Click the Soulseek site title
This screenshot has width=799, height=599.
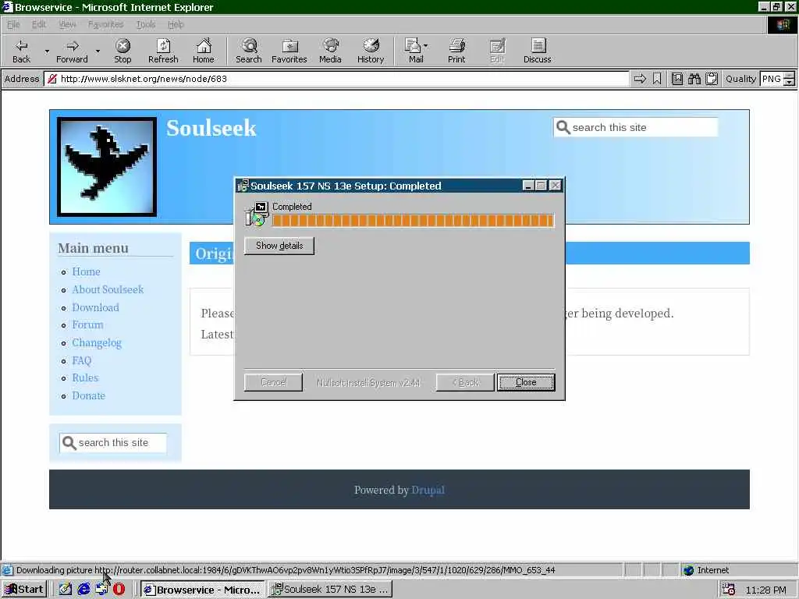211,128
